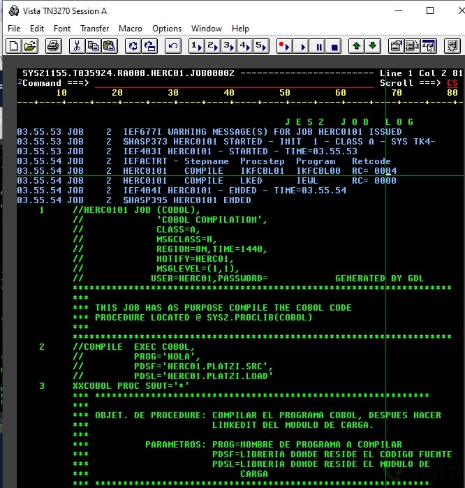Click the 'GENERATED BY GDL' text

point(379,279)
